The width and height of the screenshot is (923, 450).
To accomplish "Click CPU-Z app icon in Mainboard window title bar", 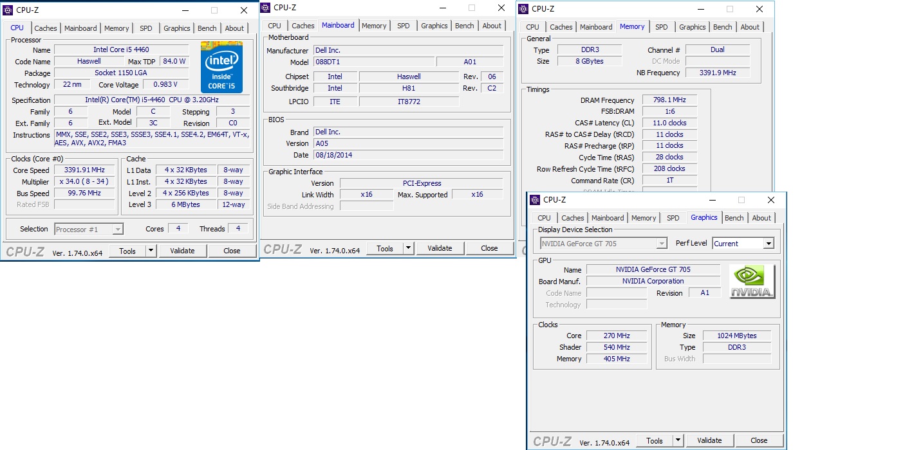I will point(266,8).
